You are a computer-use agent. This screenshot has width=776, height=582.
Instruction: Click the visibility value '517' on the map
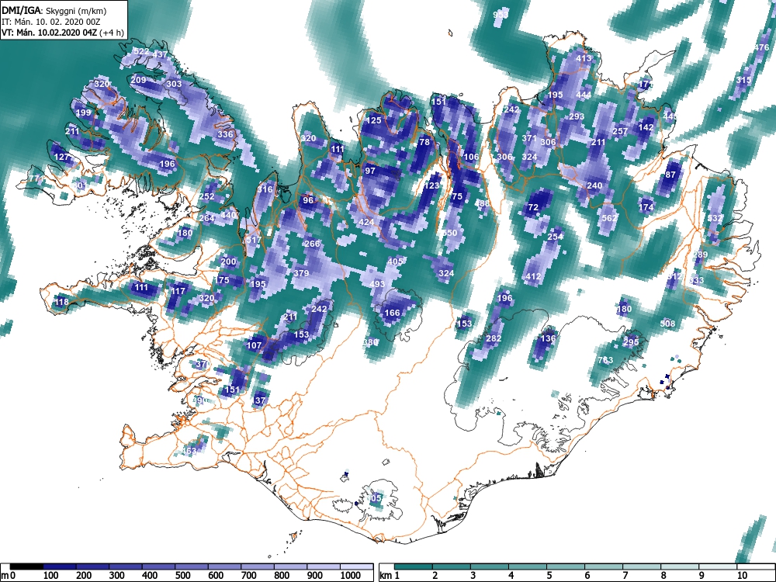point(254,240)
